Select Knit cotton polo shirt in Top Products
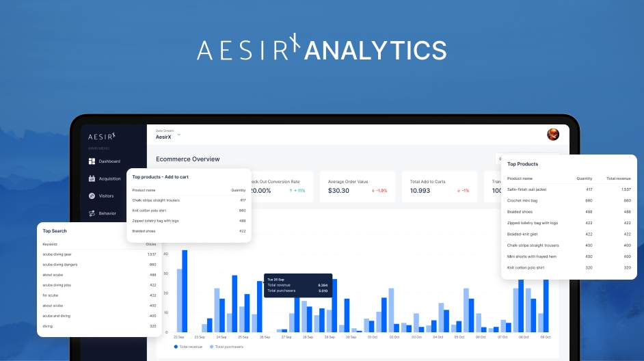The image size is (644, 361). [x=569, y=267]
